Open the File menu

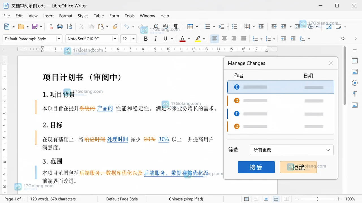point(7,16)
